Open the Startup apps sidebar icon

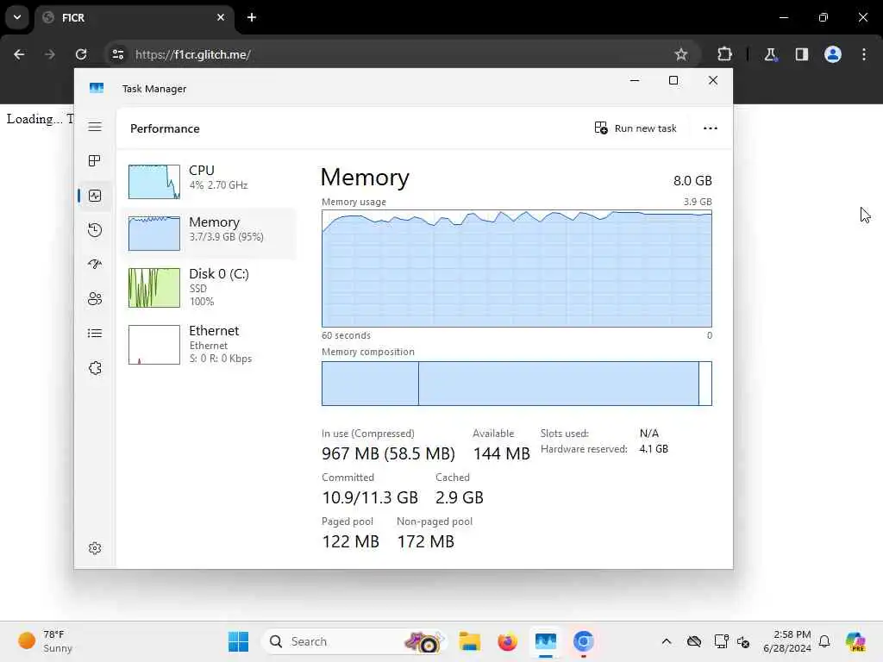95,264
